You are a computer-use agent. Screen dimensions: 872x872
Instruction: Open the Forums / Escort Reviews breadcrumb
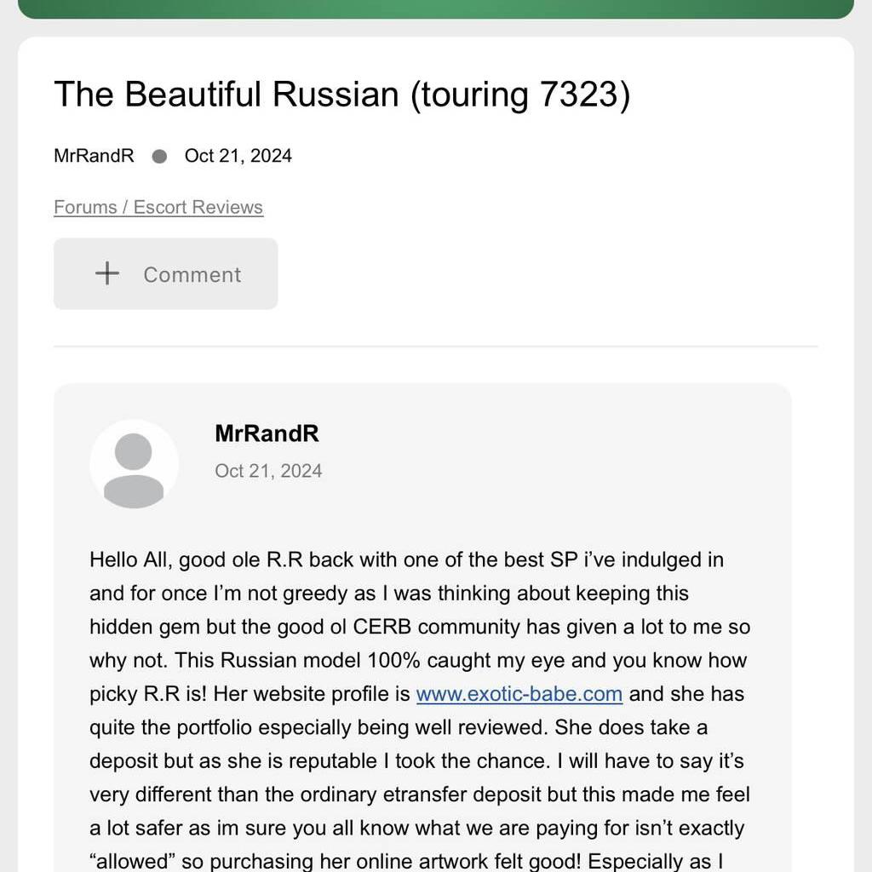click(158, 207)
